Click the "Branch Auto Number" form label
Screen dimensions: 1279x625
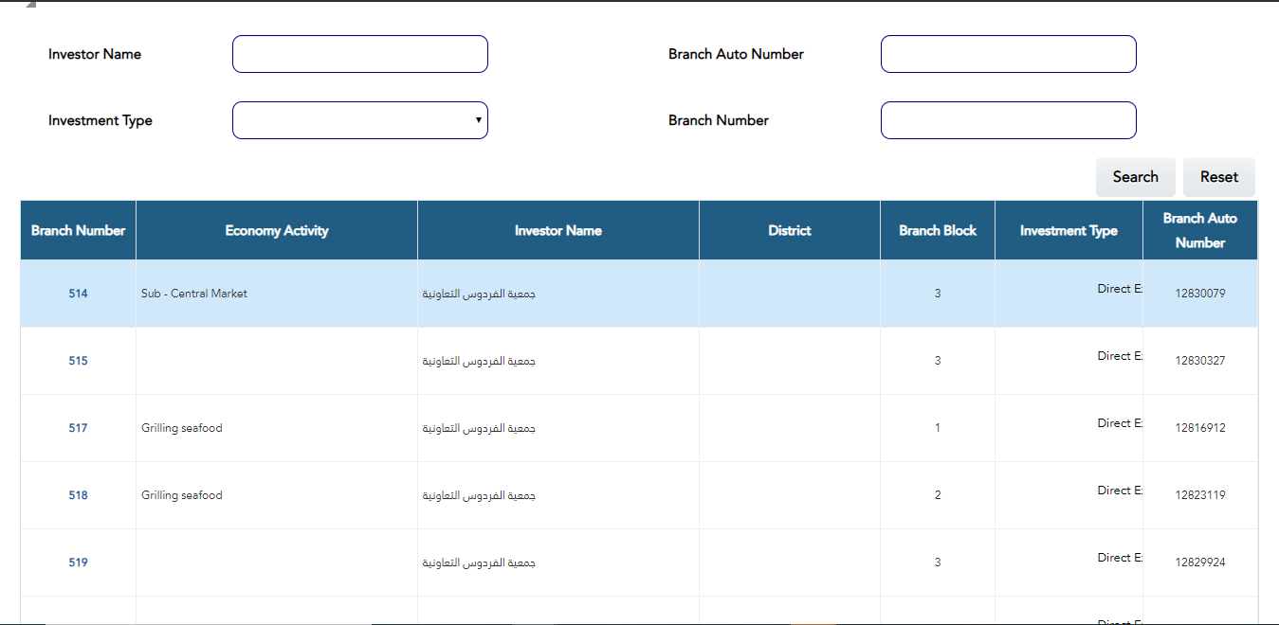(736, 54)
